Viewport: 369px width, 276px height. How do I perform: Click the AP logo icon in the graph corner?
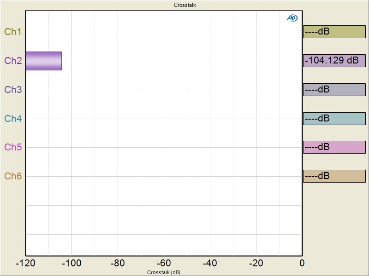pyautogui.click(x=292, y=18)
